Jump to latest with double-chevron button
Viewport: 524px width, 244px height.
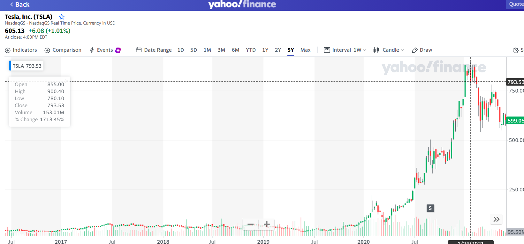click(496, 219)
